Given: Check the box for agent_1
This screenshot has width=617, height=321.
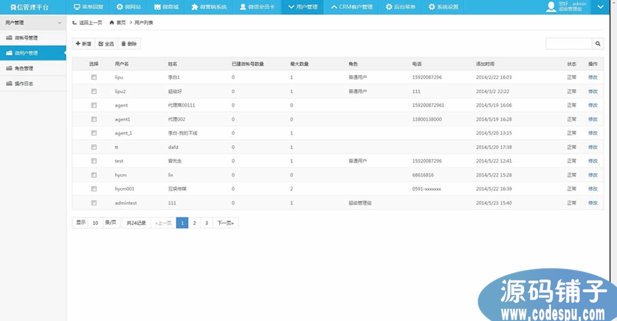Looking at the screenshot, I should point(93,133).
